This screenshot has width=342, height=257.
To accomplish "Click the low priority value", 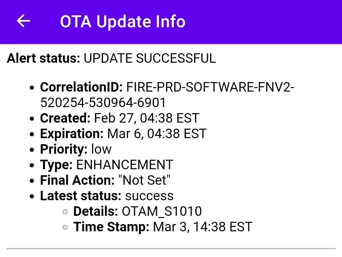I will (101, 149).
